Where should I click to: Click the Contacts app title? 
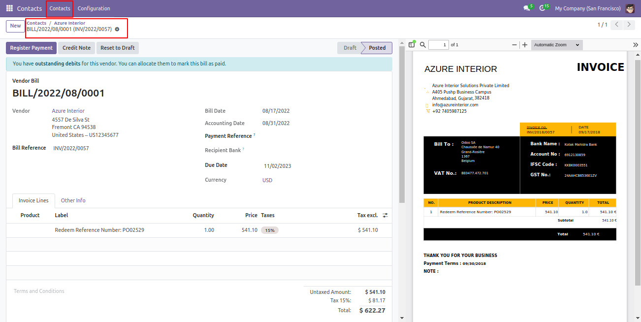[30, 8]
